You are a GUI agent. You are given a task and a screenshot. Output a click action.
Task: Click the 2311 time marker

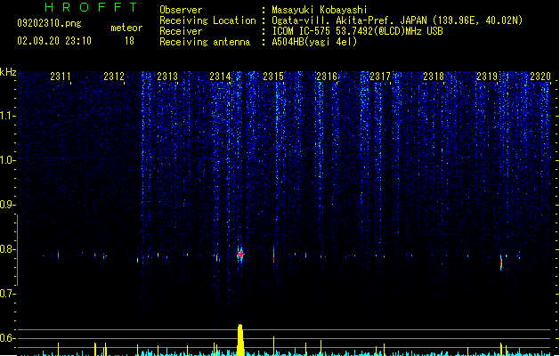[x=61, y=77]
